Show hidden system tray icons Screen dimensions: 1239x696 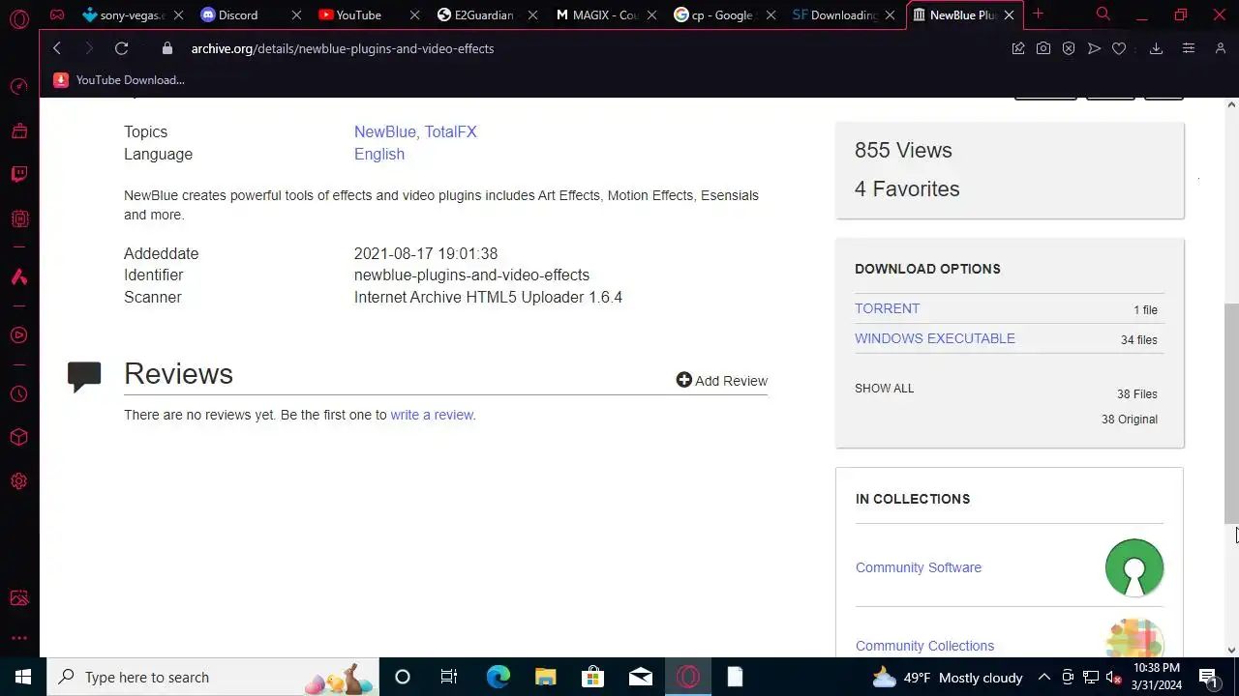point(1044,677)
